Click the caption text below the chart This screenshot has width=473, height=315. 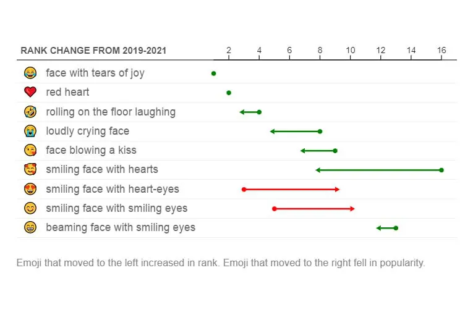click(221, 262)
